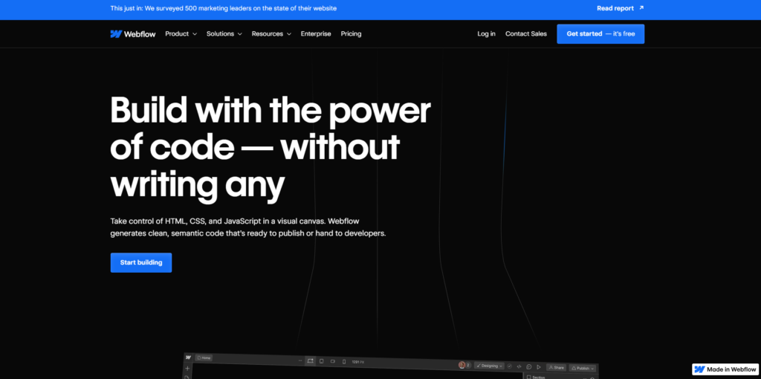Click the Webflow icon in Made in Webflow badge

(699, 369)
